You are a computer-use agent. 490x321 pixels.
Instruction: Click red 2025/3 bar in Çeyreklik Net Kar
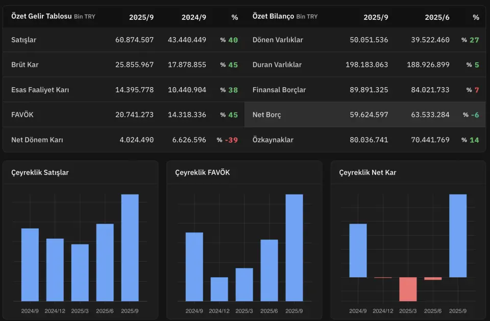click(408, 289)
